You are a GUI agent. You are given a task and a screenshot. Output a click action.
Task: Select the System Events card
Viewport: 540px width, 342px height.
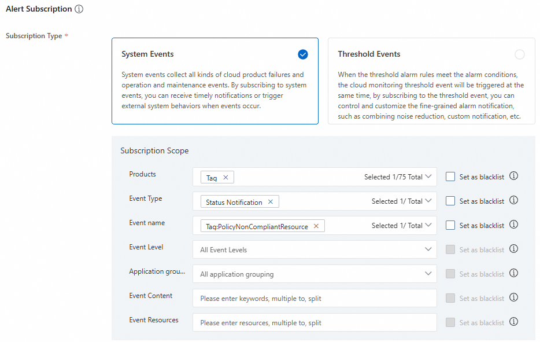click(214, 81)
